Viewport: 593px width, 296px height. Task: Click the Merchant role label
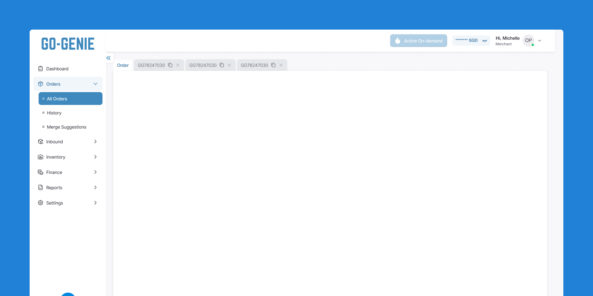pyautogui.click(x=503, y=44)
